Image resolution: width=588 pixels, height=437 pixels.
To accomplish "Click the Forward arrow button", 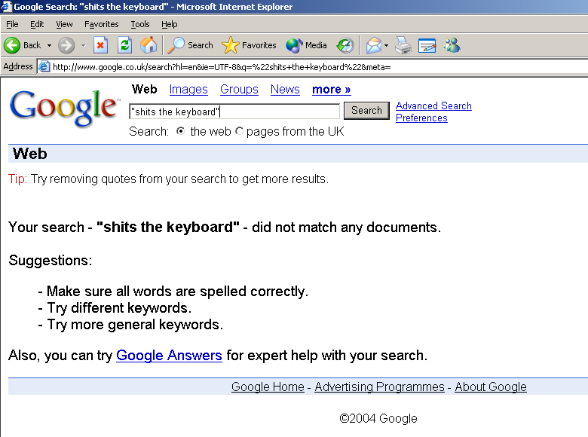I will point(66,45).
